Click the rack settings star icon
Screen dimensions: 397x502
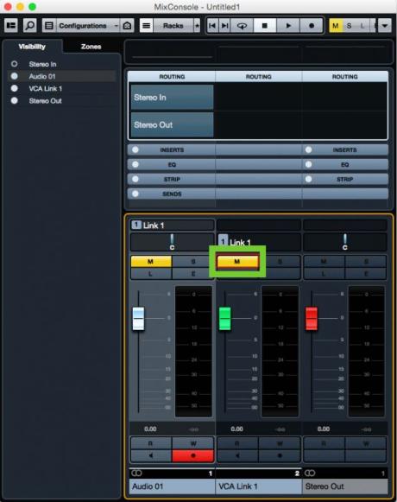197,26
